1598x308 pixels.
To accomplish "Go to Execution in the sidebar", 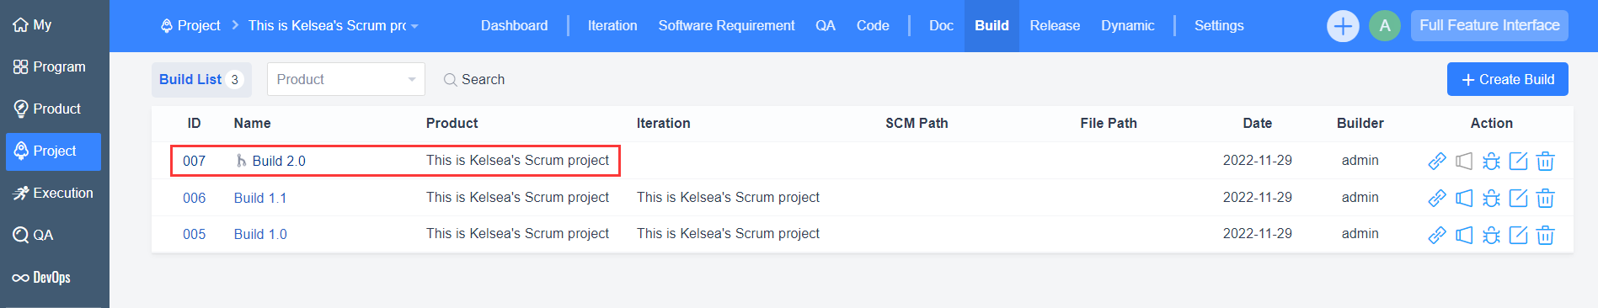I will [x=53, y=193].
